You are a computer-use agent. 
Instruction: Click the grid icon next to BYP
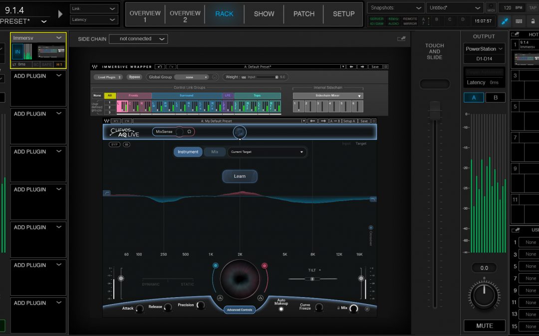[x=126, y=145]
